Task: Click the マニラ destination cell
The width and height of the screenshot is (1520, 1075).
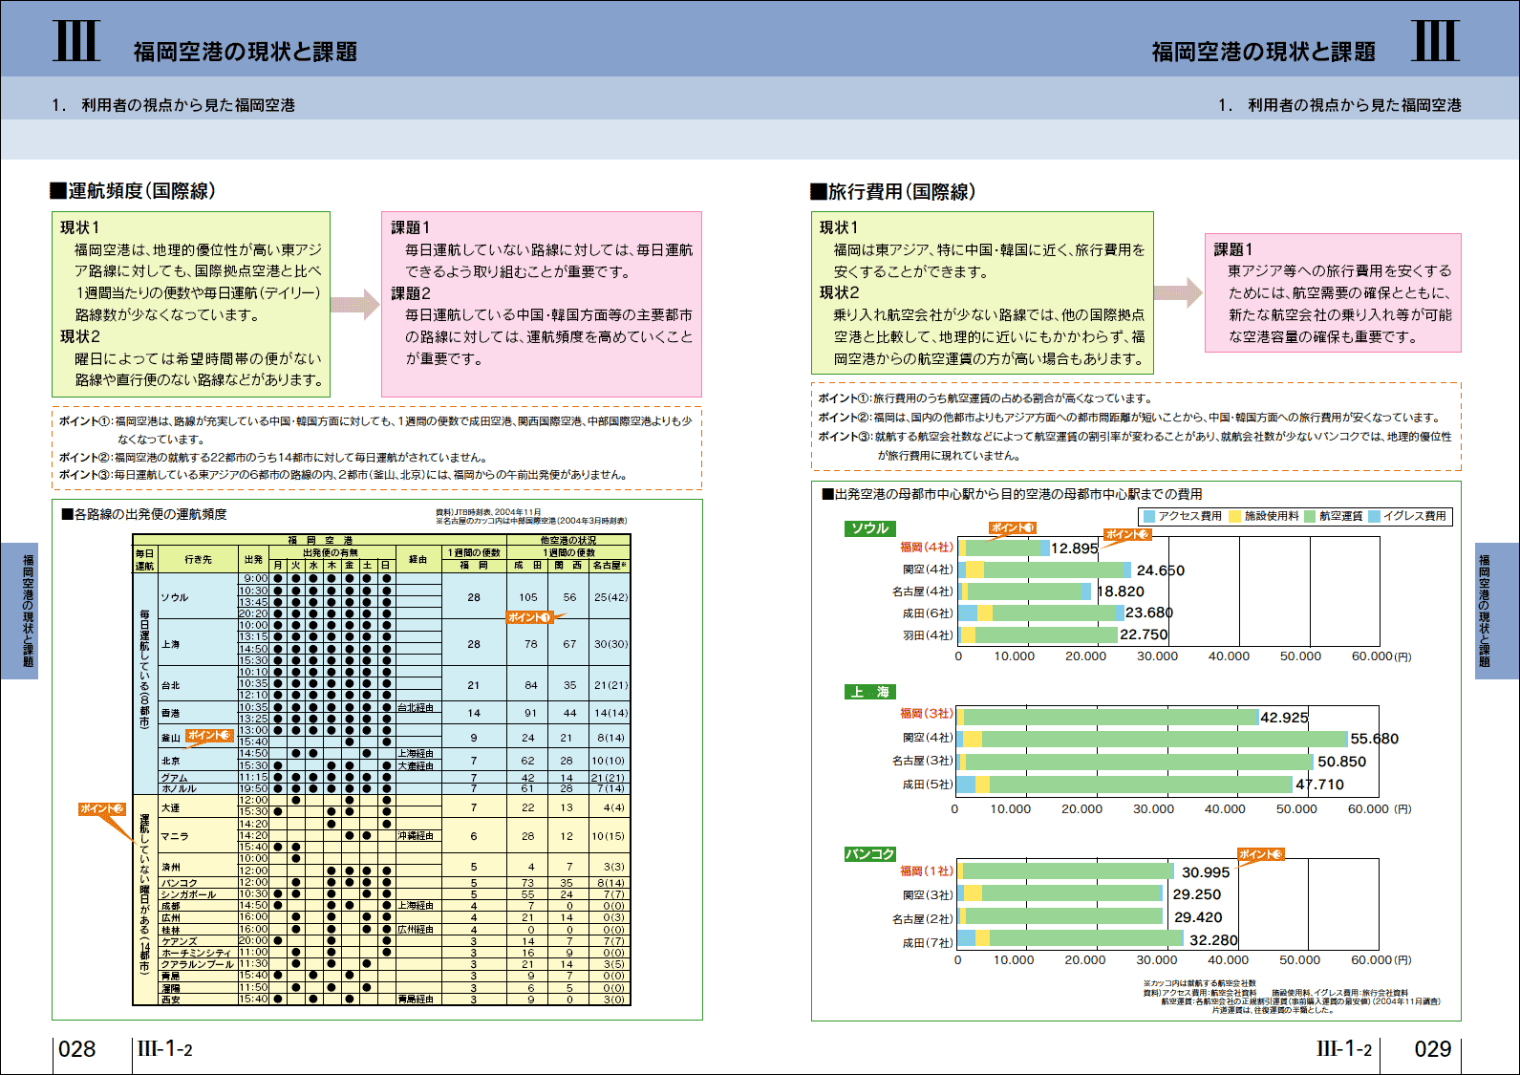Action: coord(197,836)
